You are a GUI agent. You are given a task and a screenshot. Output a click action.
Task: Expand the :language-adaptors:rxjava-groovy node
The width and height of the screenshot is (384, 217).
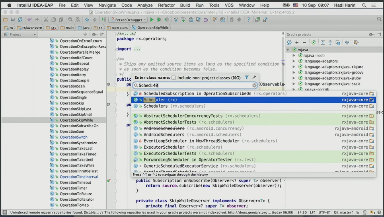point(294,73)
